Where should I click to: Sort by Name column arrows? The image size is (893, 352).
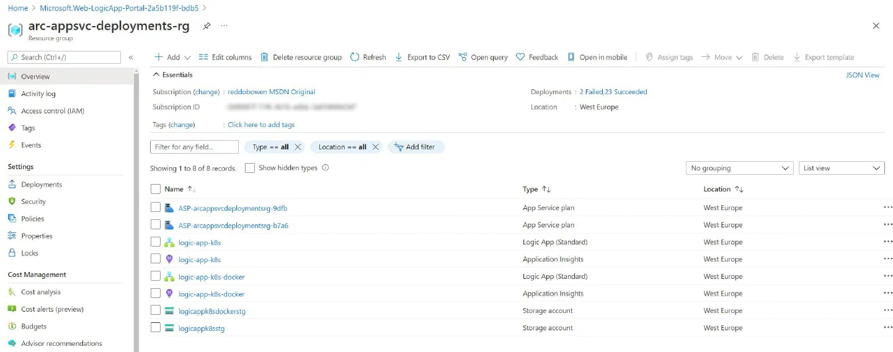pyautogui.click(x=192, y=189)
